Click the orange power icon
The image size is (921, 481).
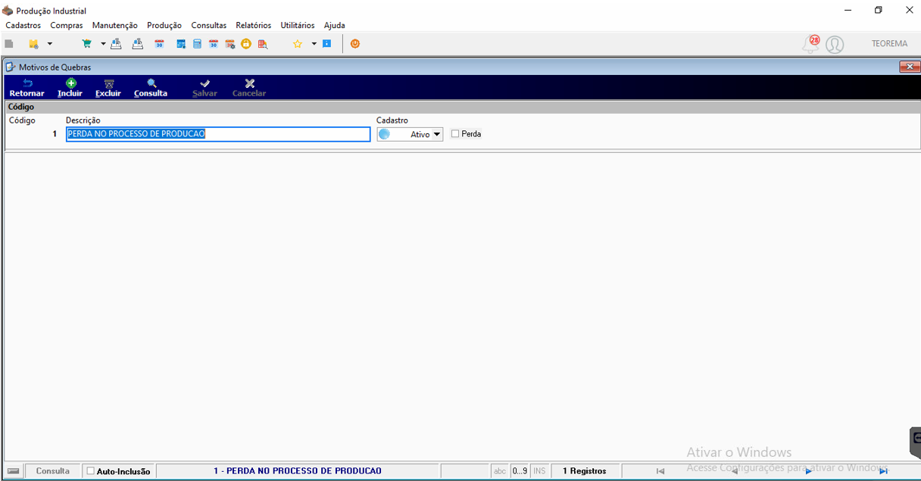click(x=355, y=44)
